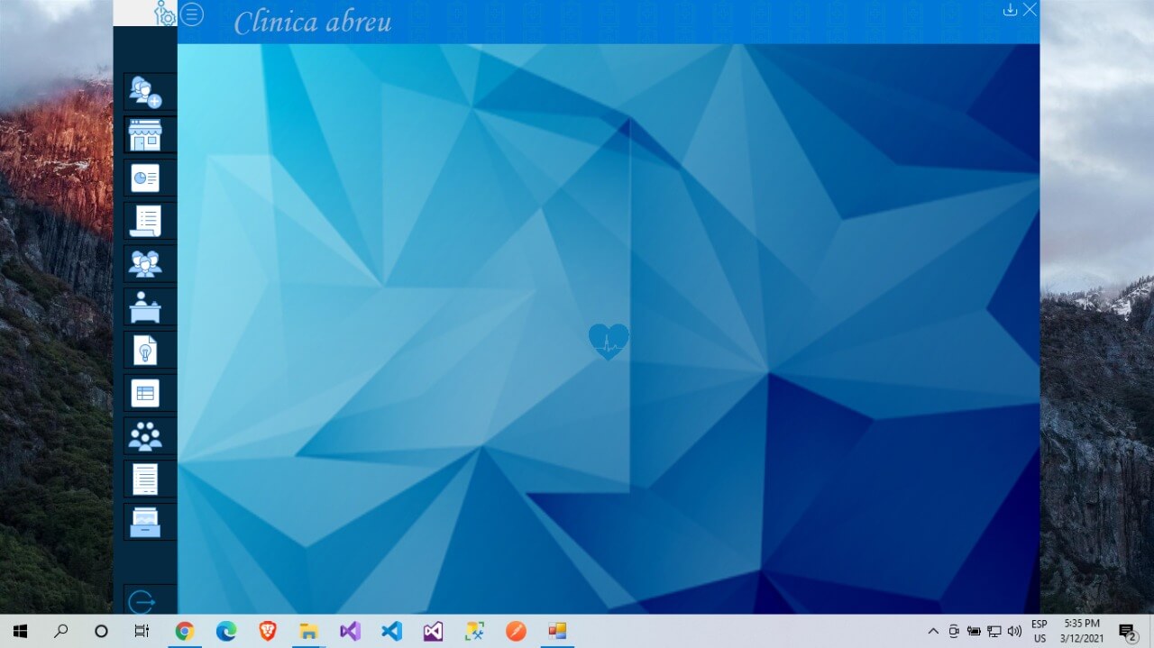Expand the hidden system tray icons chevron
Screen dimensions: 1154x648
(932, 631)
